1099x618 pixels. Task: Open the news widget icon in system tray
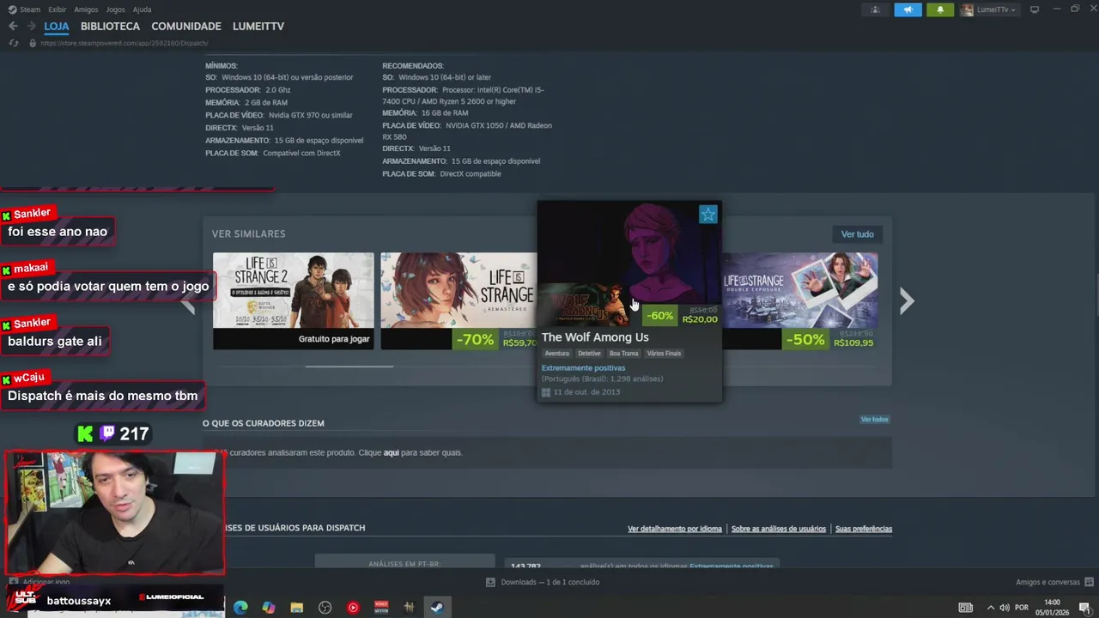click(966, 608)
